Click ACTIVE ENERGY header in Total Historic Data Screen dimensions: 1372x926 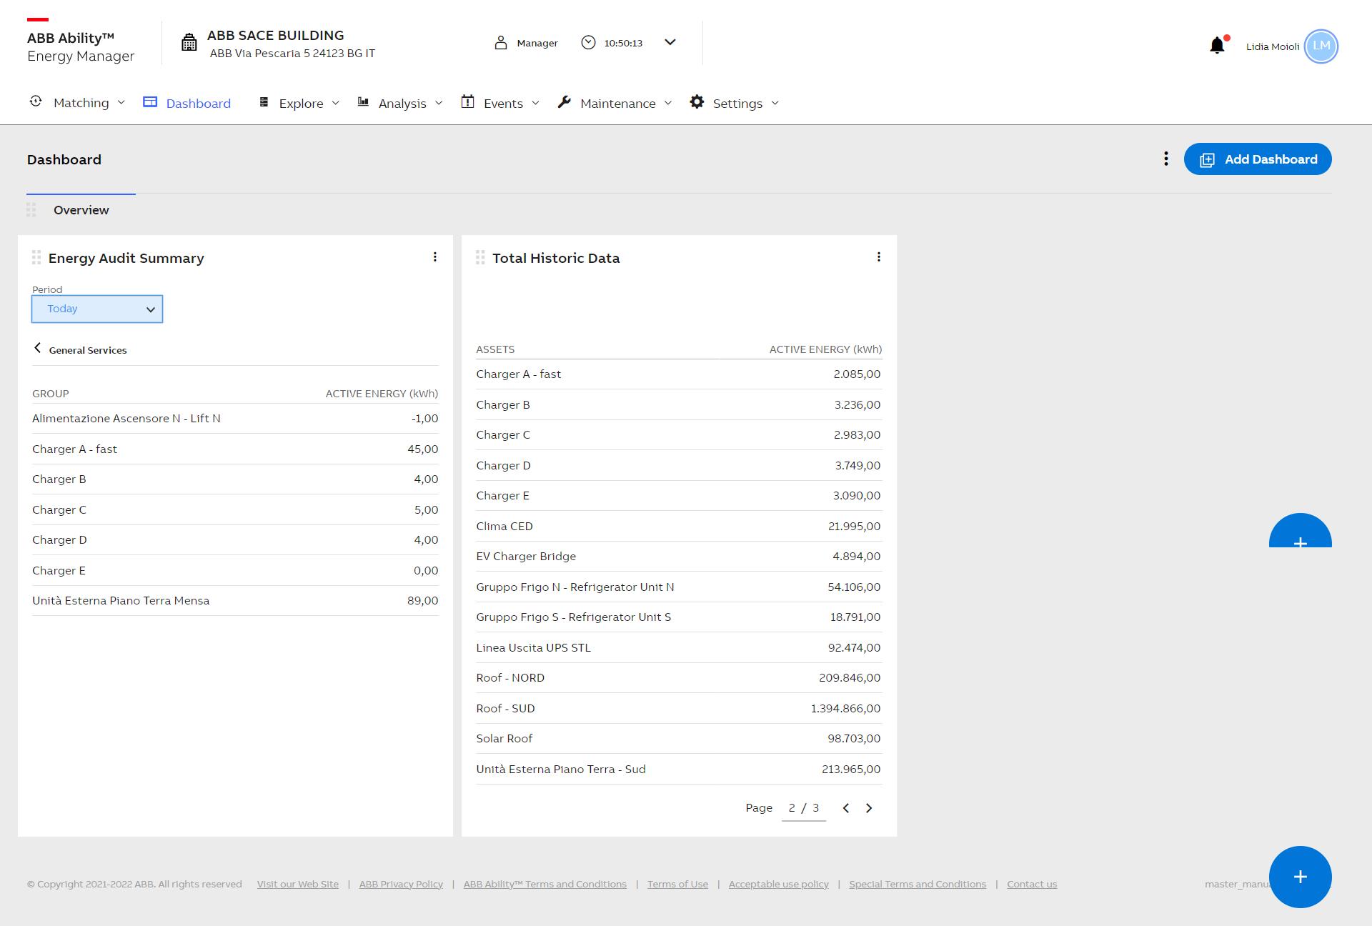click(825, 349)
